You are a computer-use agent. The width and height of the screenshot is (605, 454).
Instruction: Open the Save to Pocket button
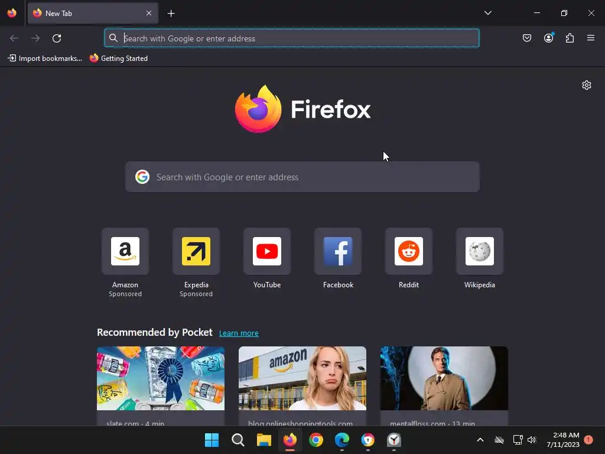pos(526,38)
